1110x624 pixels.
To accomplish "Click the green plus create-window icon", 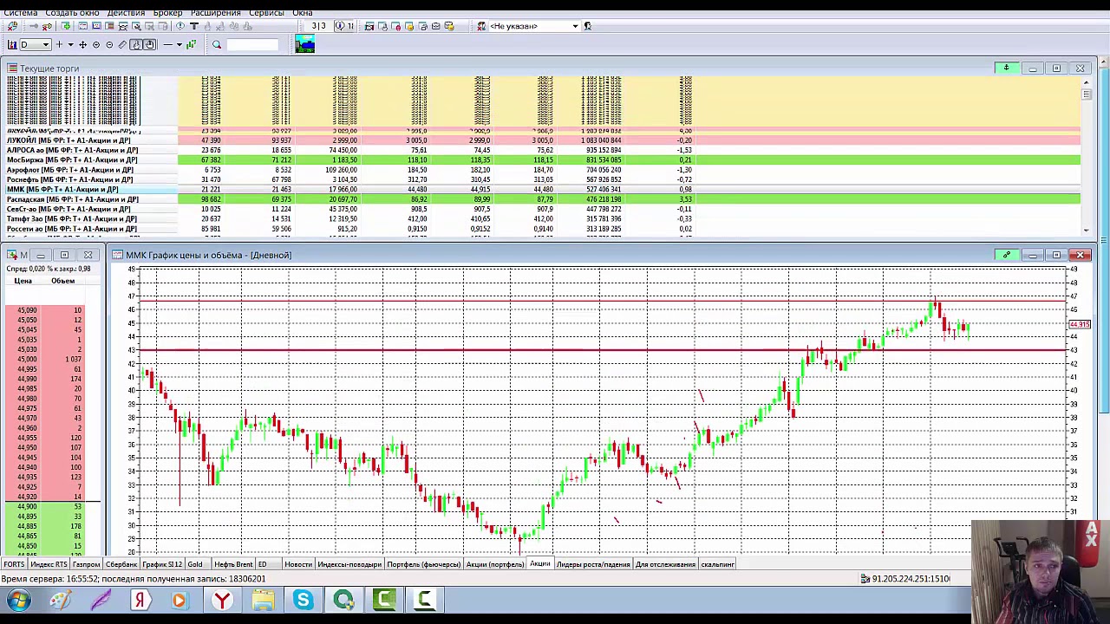I will (x=66, y=26).
